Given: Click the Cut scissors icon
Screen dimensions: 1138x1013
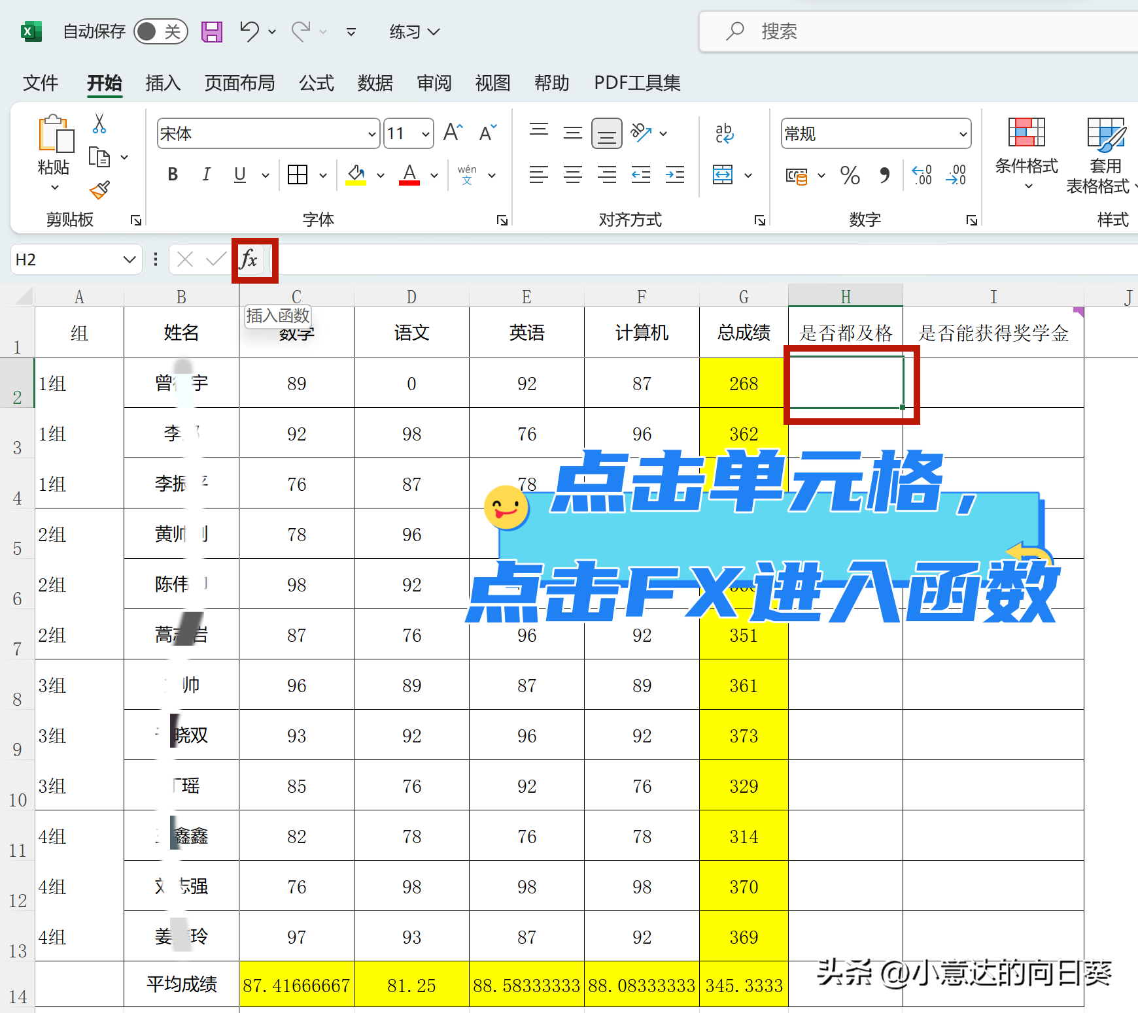Looking at the screenshot, I should 99,123.
